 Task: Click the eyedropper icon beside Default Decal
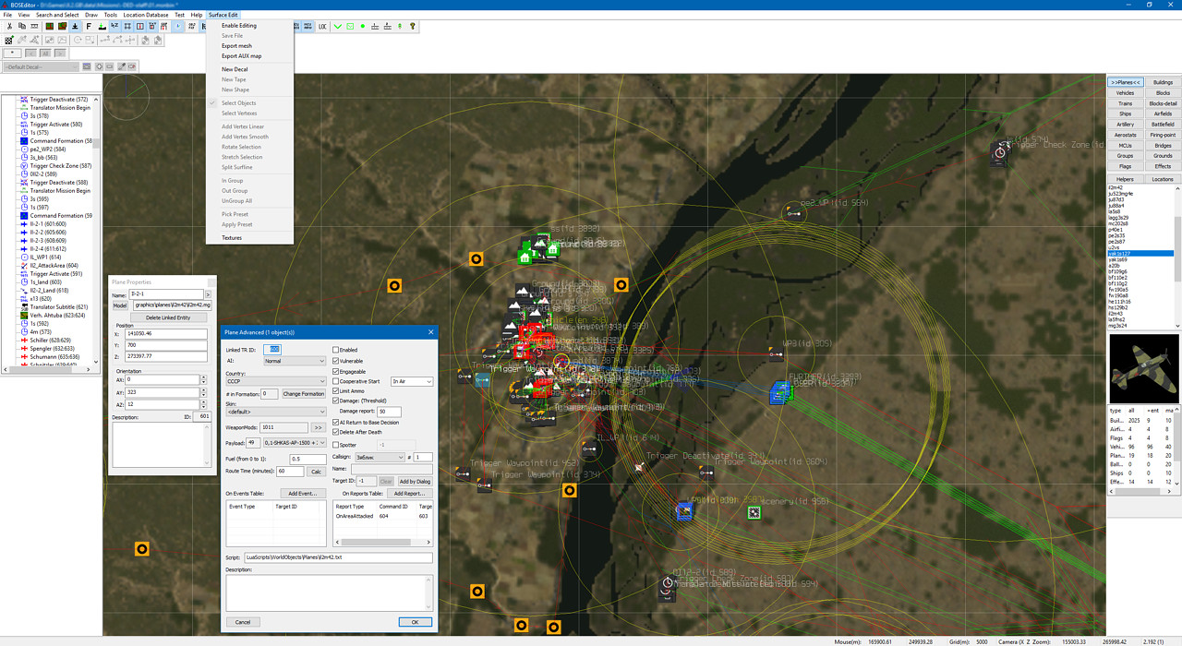(x=121, y=66)
